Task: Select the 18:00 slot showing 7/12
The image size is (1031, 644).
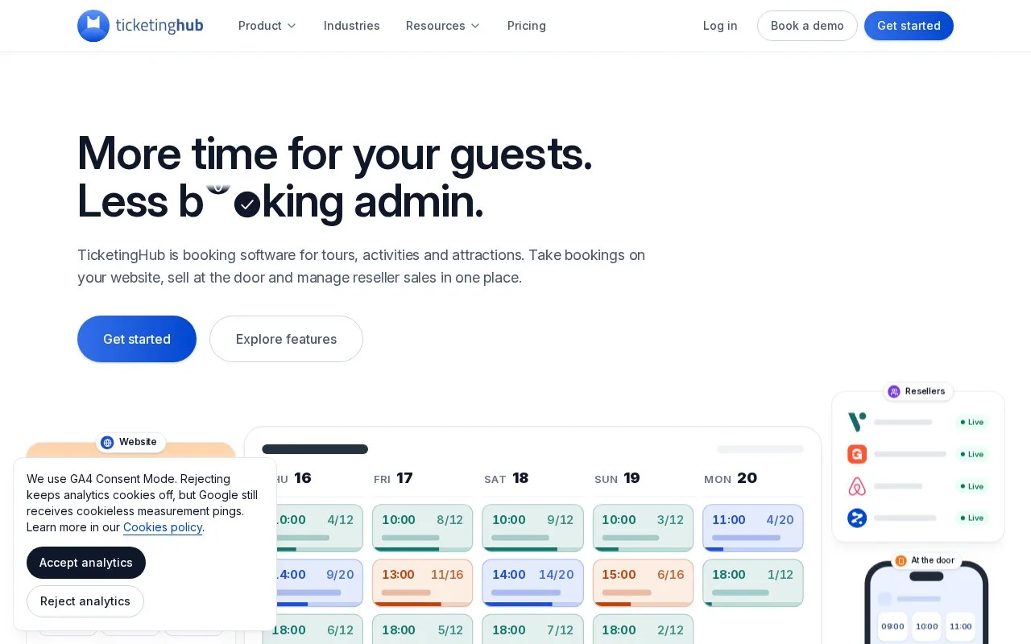Action: coord(532,630)
